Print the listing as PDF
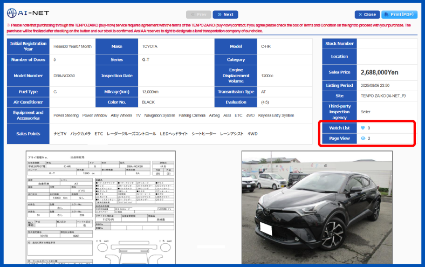This screenshot has height=267, width=425. (399, 15)
